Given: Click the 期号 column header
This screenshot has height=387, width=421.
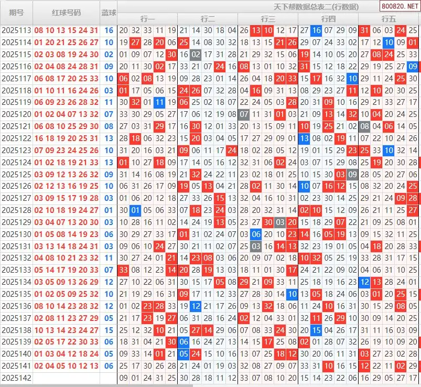Looking at the screenshot, I should tap(16, 13).
